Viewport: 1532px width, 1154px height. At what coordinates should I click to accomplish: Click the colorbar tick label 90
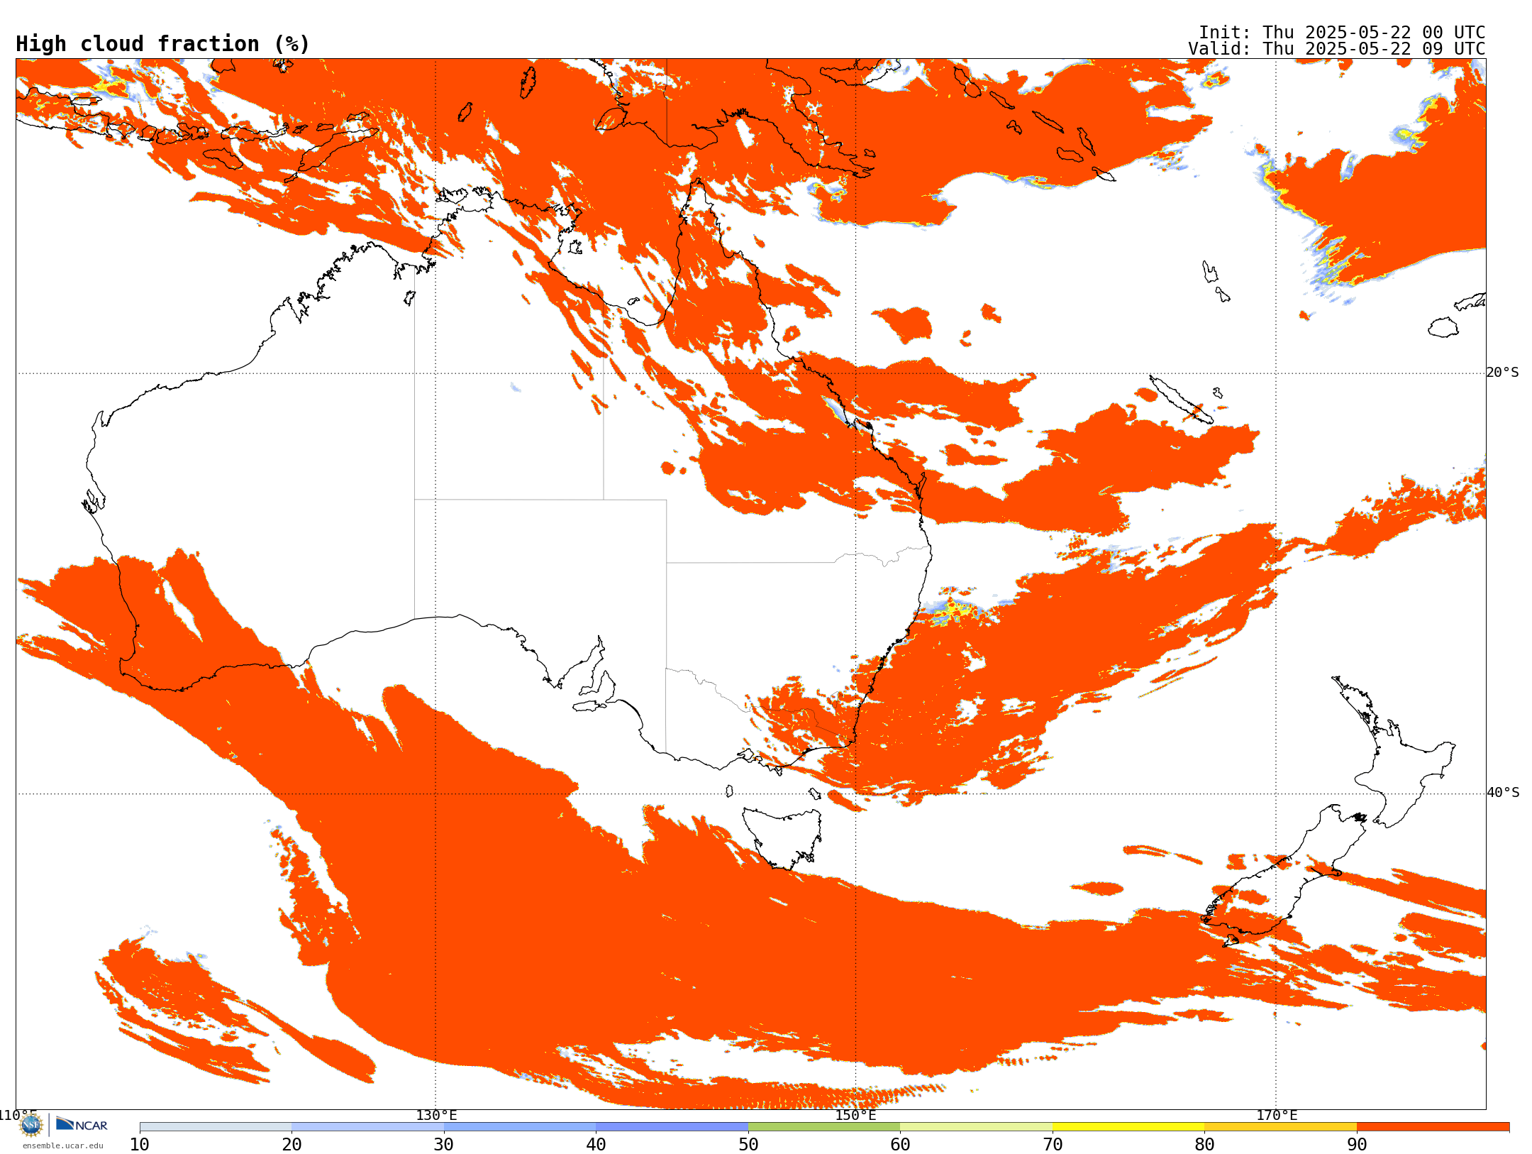(x=1357, y=1145)
